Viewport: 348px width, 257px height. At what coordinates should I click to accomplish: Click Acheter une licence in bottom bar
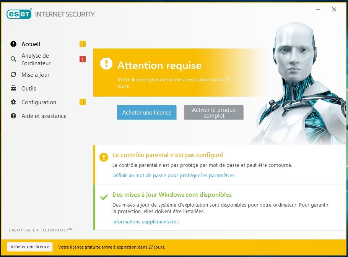pyautogui.click(x=30, y=247)
